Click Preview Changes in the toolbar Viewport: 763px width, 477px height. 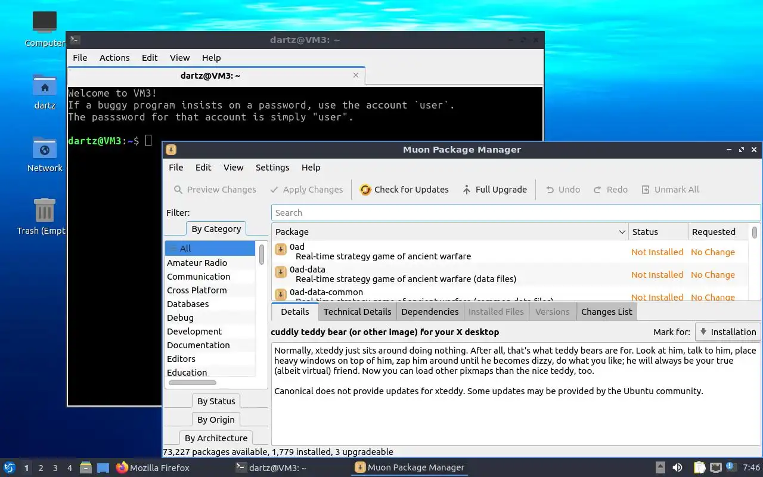[x=215, y=190]
